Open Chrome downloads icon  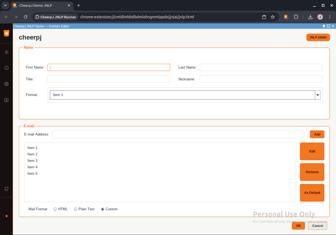point(310,17)
